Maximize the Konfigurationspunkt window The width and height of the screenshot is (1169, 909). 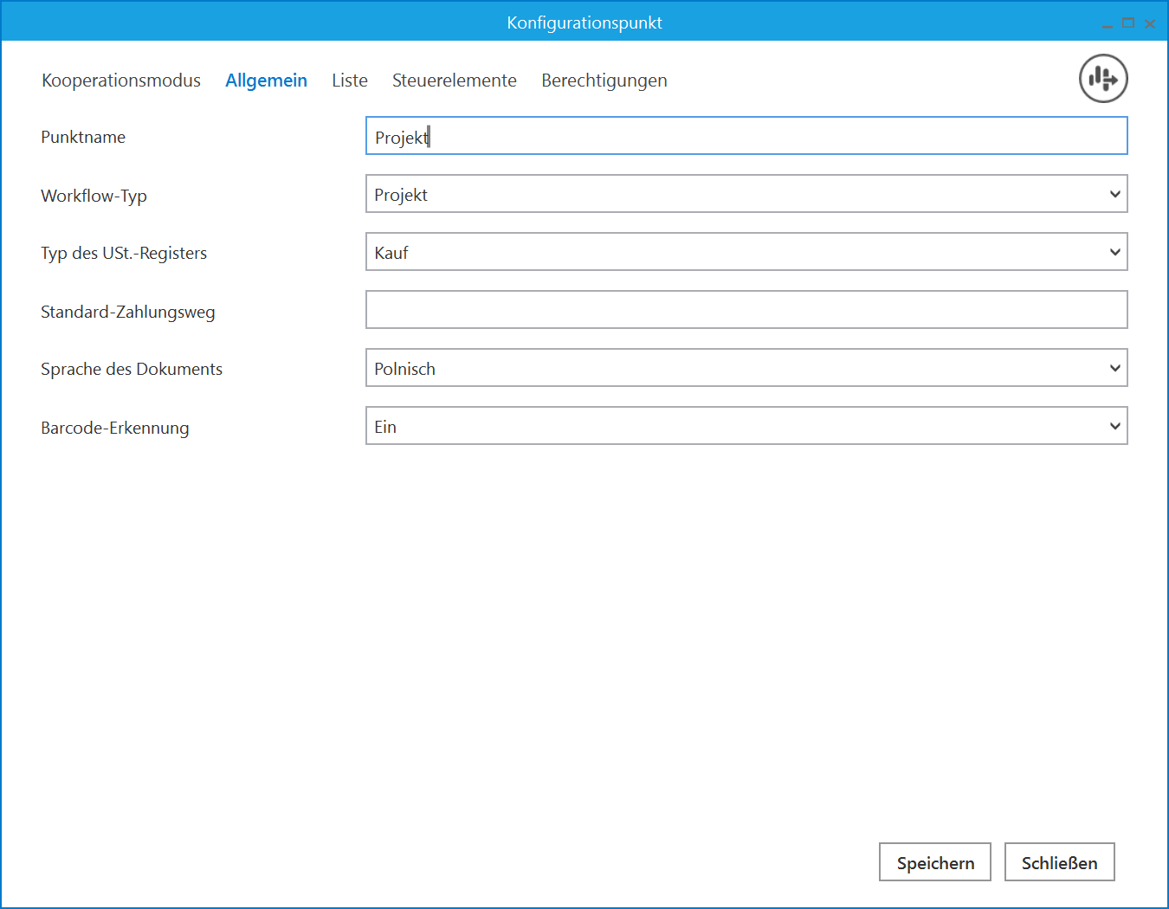click(1127, 23)
